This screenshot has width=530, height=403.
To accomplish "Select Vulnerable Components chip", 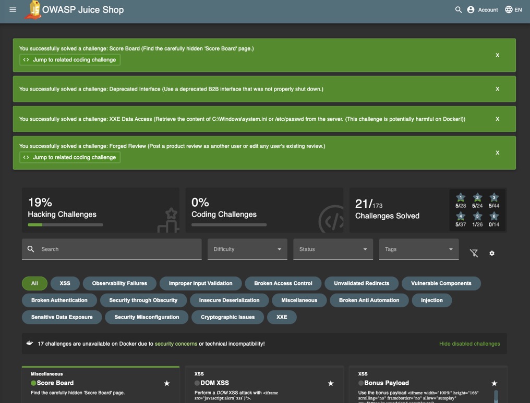I will coord(441,283).
